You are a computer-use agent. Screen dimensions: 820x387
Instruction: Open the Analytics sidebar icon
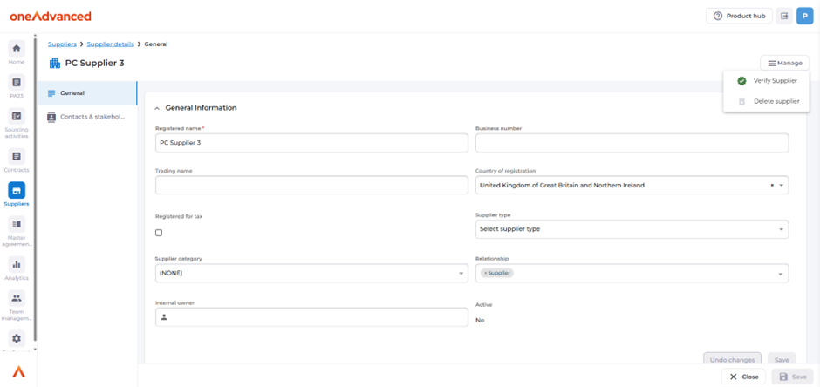tap(17, 265)
